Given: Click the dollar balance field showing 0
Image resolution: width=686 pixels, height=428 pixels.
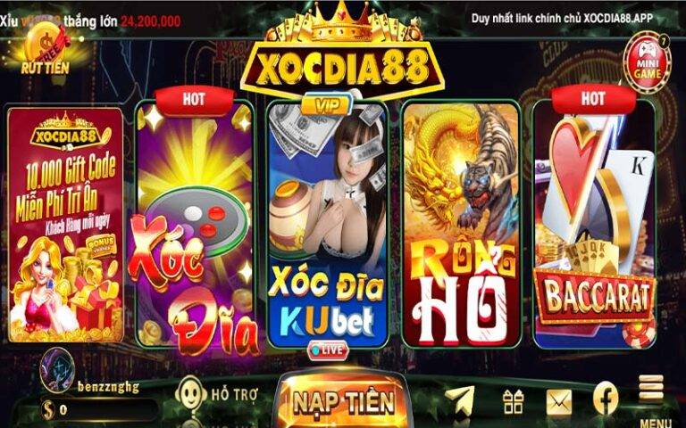Looking at the screenshot, I should [x=100, y=409].
